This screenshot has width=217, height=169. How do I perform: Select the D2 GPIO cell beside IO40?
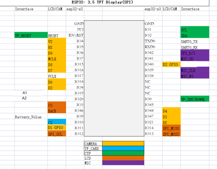[171, 65]
